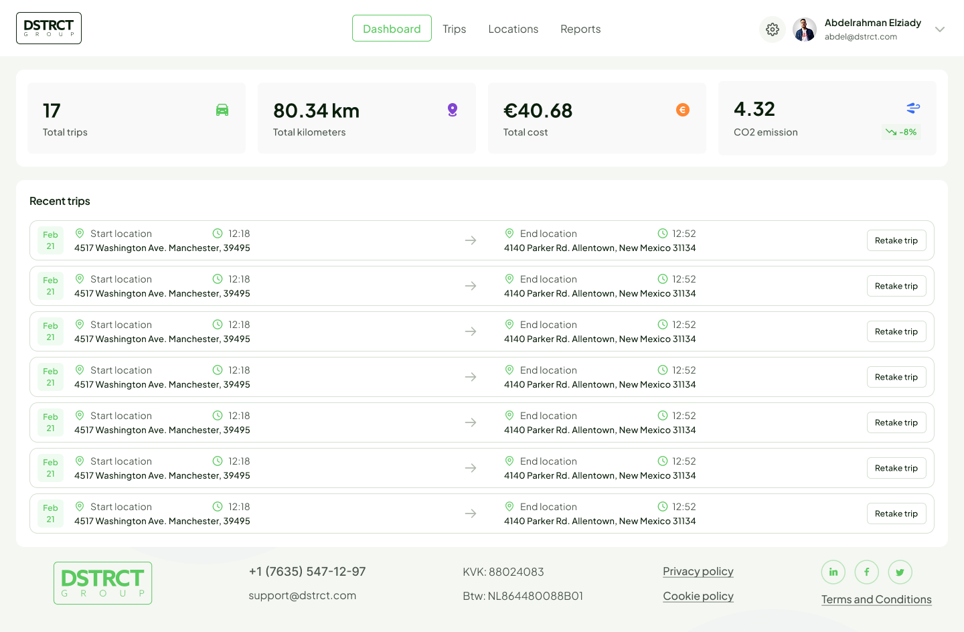
Task: Switch to the Trips tab
Action: tap(454, 29)
